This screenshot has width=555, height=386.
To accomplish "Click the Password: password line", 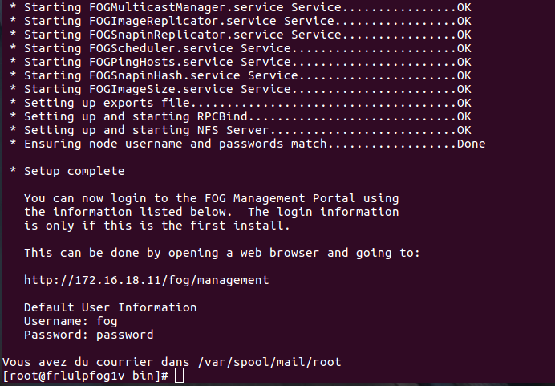I will 88,335.
